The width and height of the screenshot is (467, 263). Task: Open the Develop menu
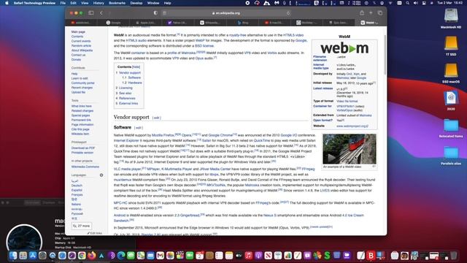(x=136, y=3)
